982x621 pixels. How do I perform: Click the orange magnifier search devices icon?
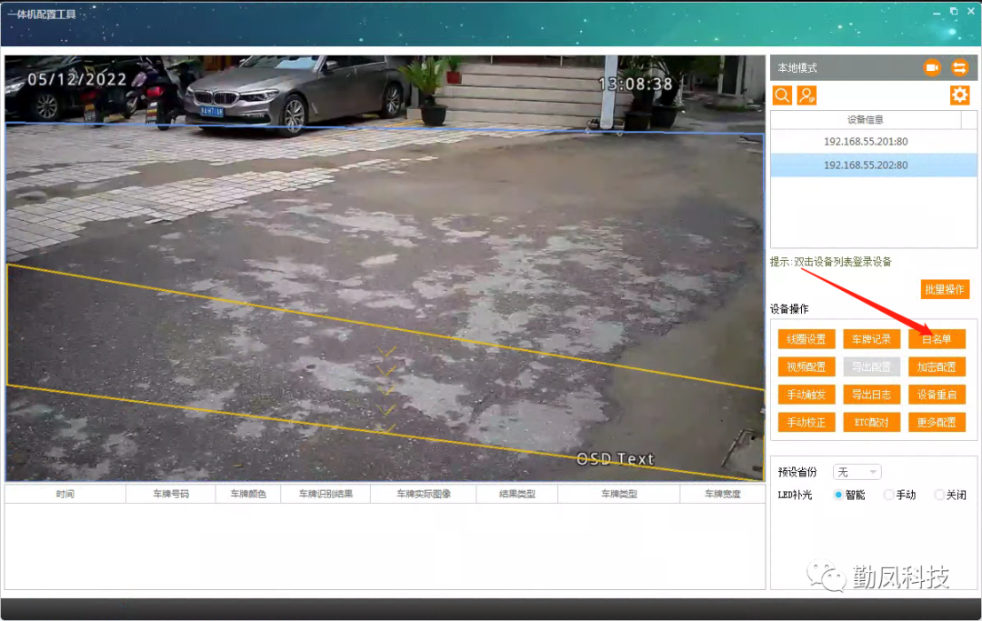click(x=782, y=95)
